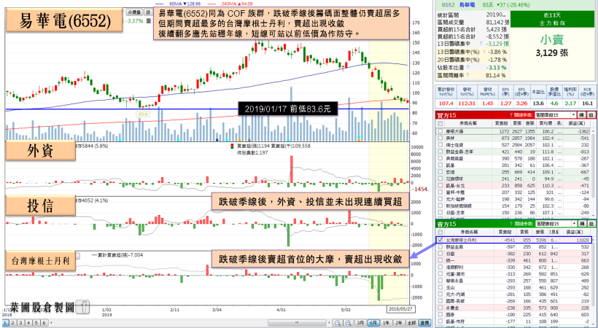This screenshot has height=328, width=598.
Task: Open 關鍵券商 dropdown in 賣方15 panel
Action: pyautogui.click(x=556, y=224)
